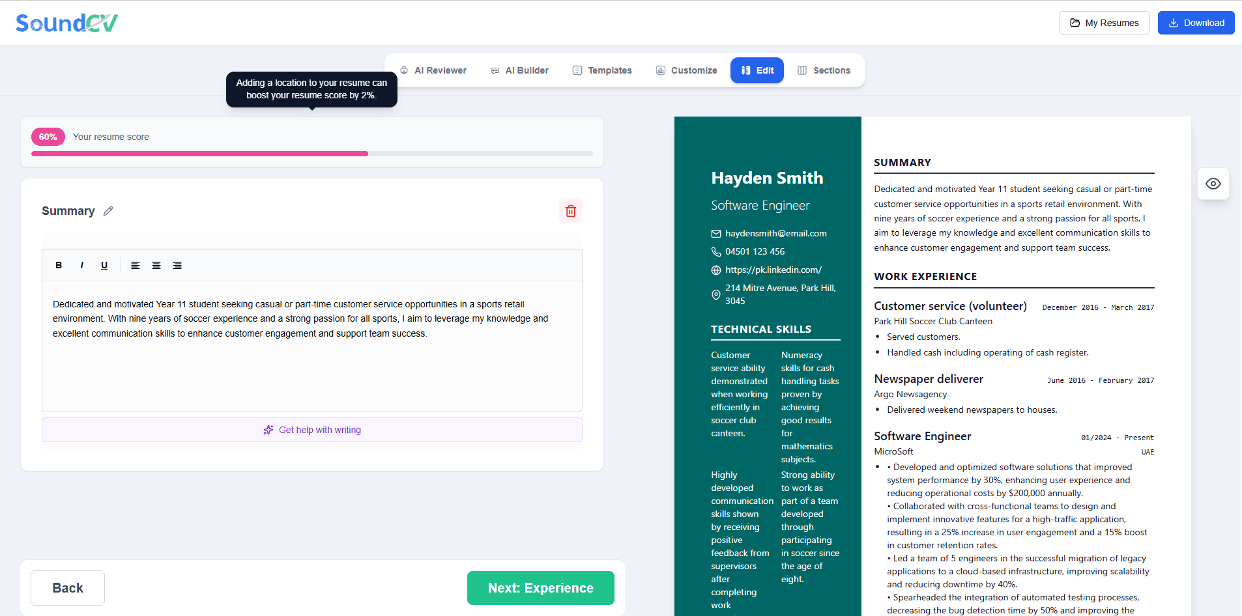The image size is (1242, 616).
Task: Apply underline formatting in the editor
Action: tap(104, 265)
